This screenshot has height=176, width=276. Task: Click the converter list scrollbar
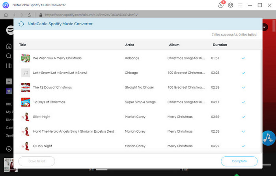pyautogui.click(x=261, y=101)
